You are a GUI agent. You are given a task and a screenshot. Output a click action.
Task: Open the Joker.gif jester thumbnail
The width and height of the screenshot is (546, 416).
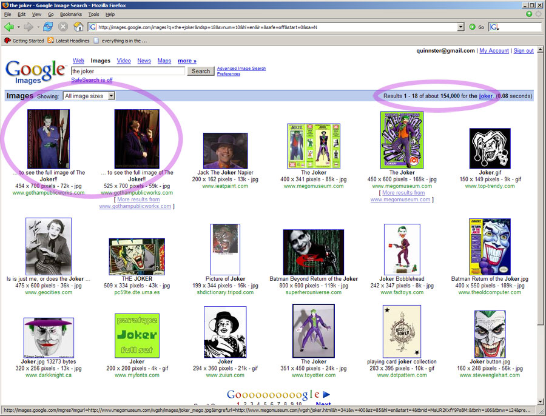pos(490,149)
